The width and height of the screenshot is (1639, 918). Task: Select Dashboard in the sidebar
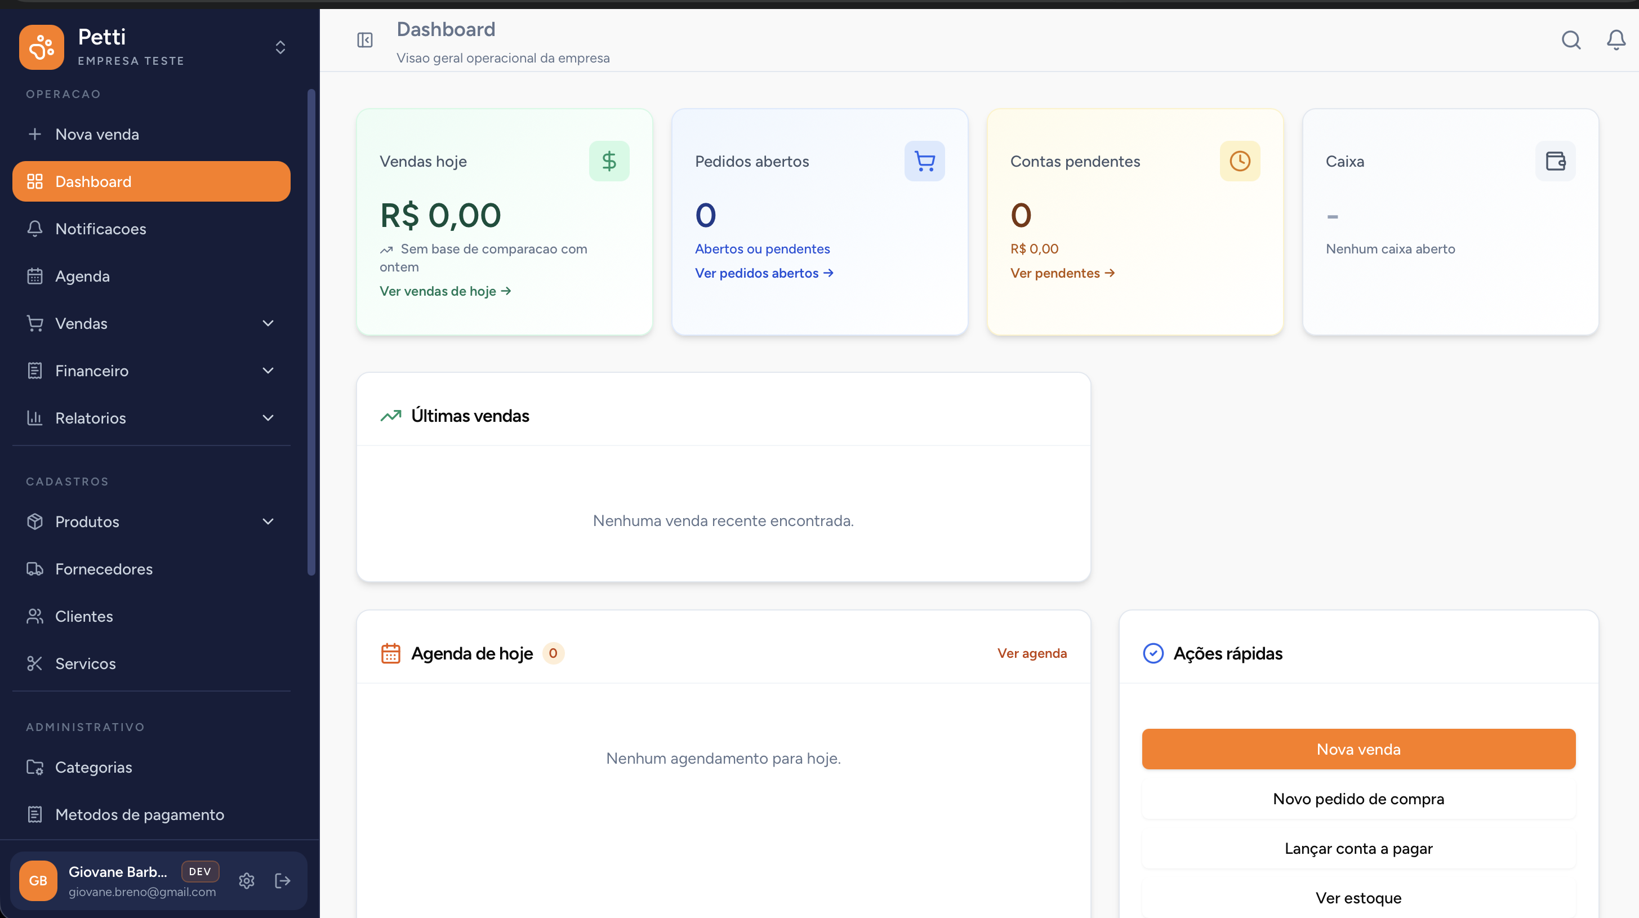(152, 181)
